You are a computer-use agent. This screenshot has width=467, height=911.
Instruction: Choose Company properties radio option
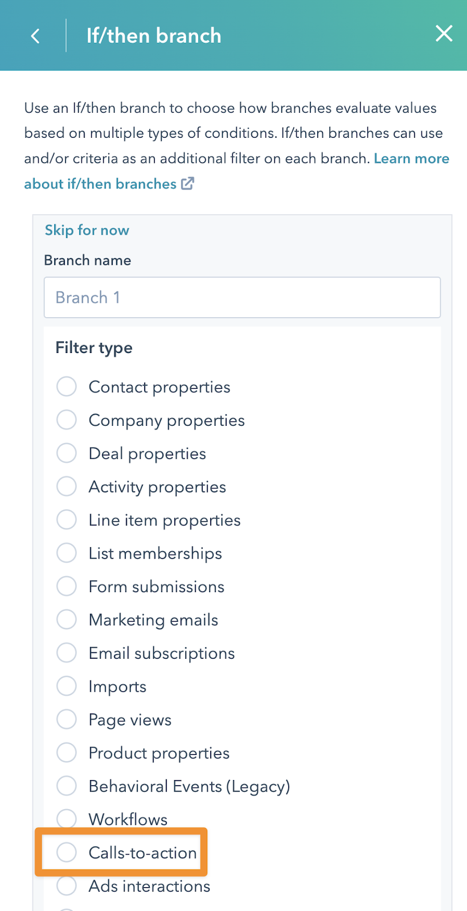pyautogui.click(x=67, y=420)
